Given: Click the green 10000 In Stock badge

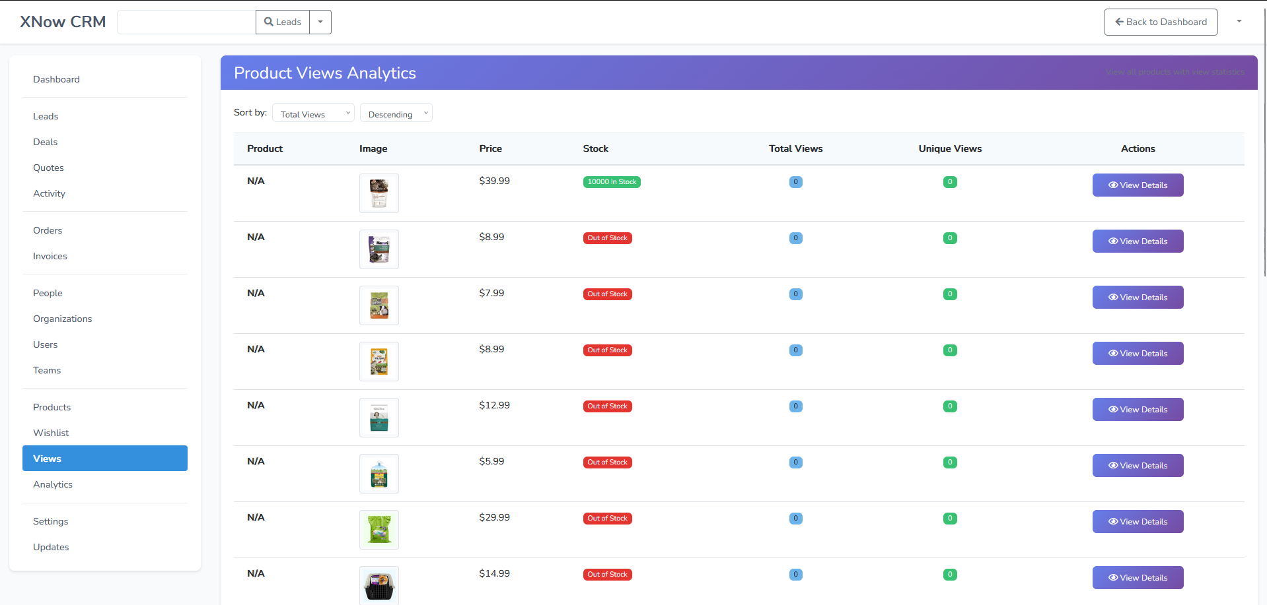Looking at the screenshot, I should tap(611, 181).
